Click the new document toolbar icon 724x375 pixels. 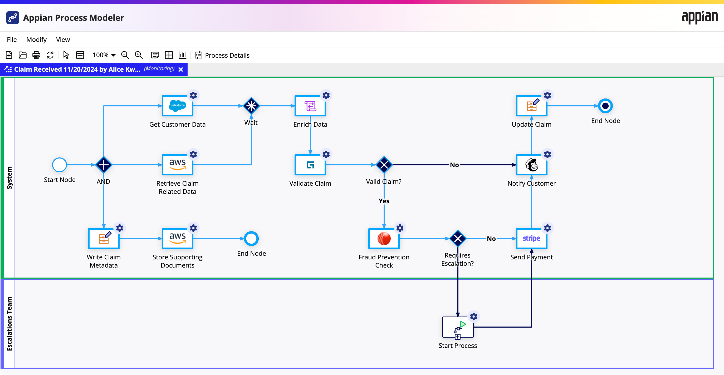point(9,55)
